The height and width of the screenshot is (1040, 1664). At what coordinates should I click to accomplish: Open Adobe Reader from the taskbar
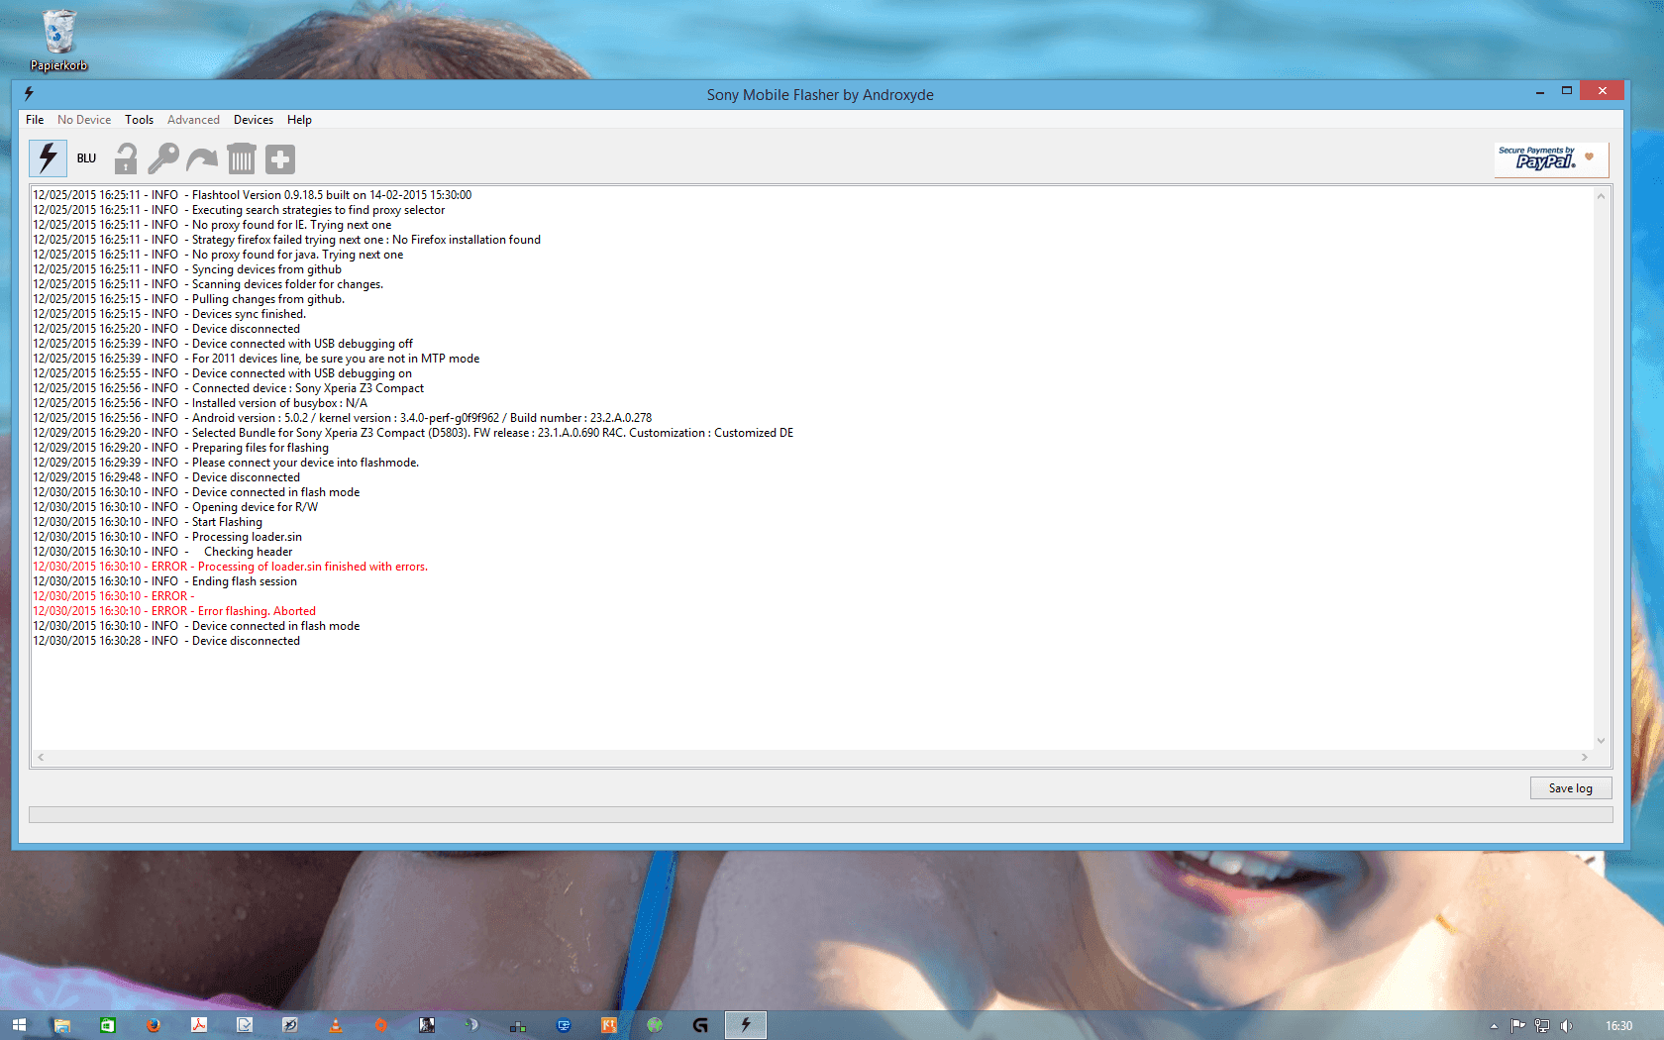coord(198,1025)
